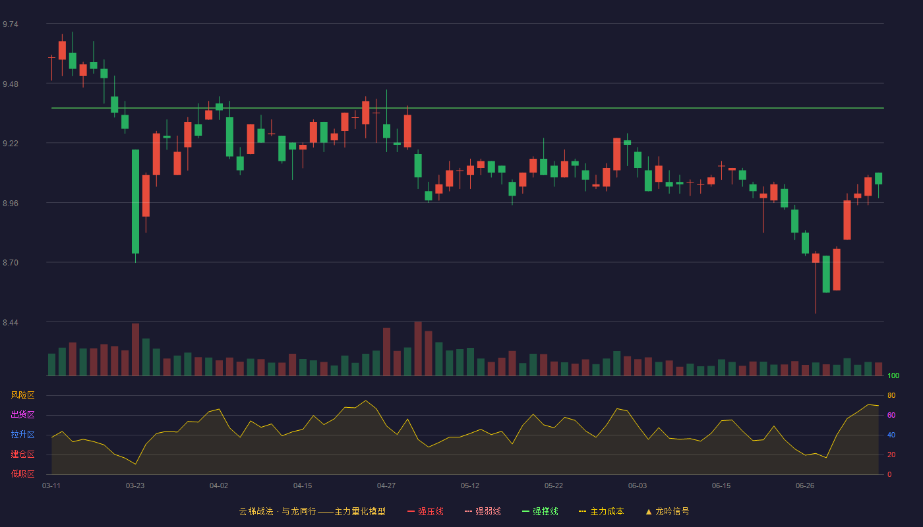Select the 06-15 date axis label
The width and height of the screenshot is (923, 527).
pyautogui.click(x=721, y=485)
